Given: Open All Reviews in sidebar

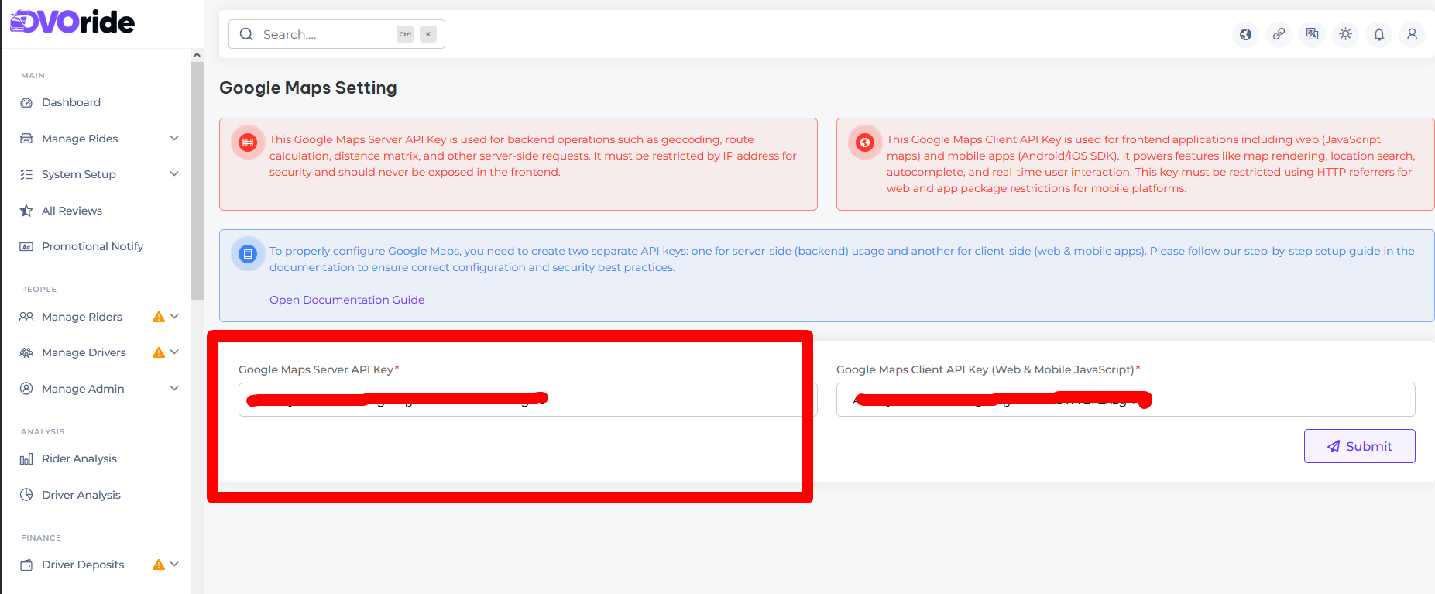Looking at the screenshot, I should pyautogui.click(x=72, y=211).
